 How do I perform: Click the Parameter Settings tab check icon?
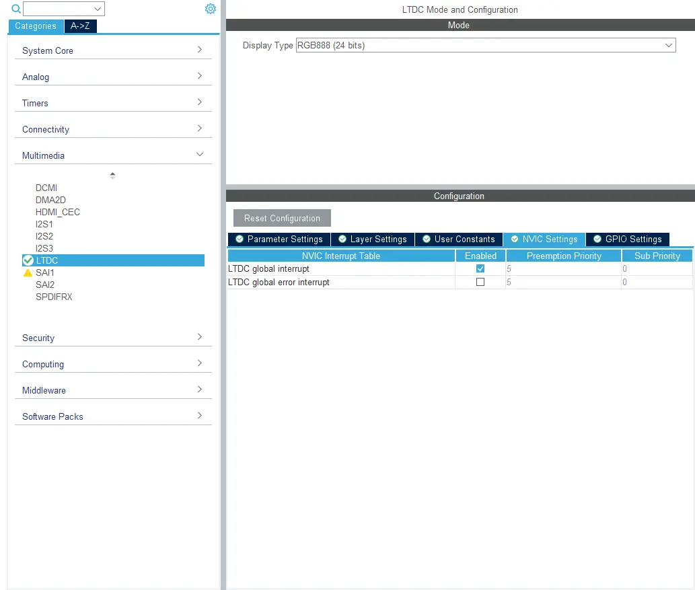[x=240, y=239]
